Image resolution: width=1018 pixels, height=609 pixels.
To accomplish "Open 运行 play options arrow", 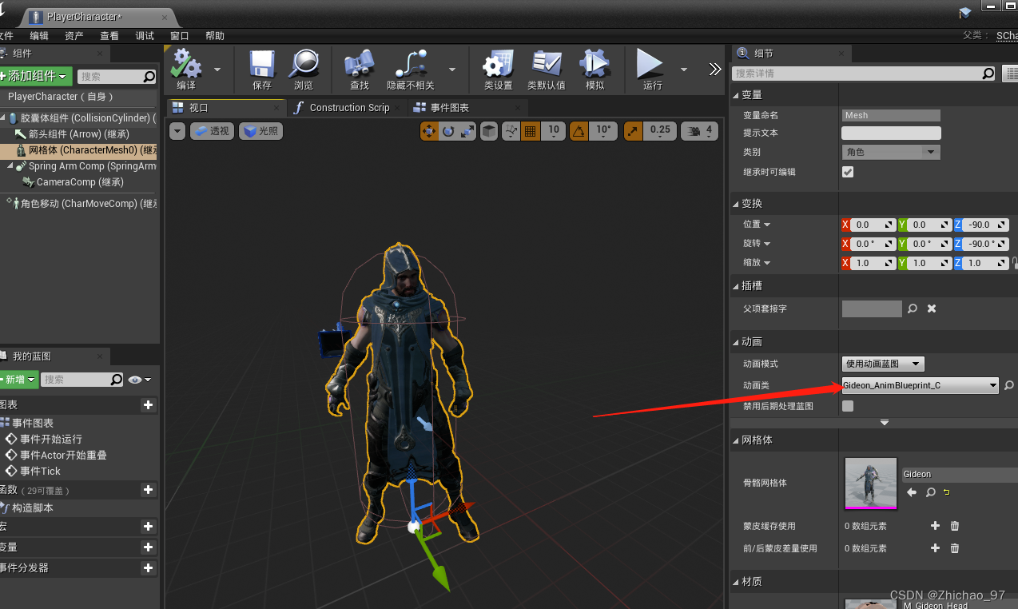I will pos(684,70).
